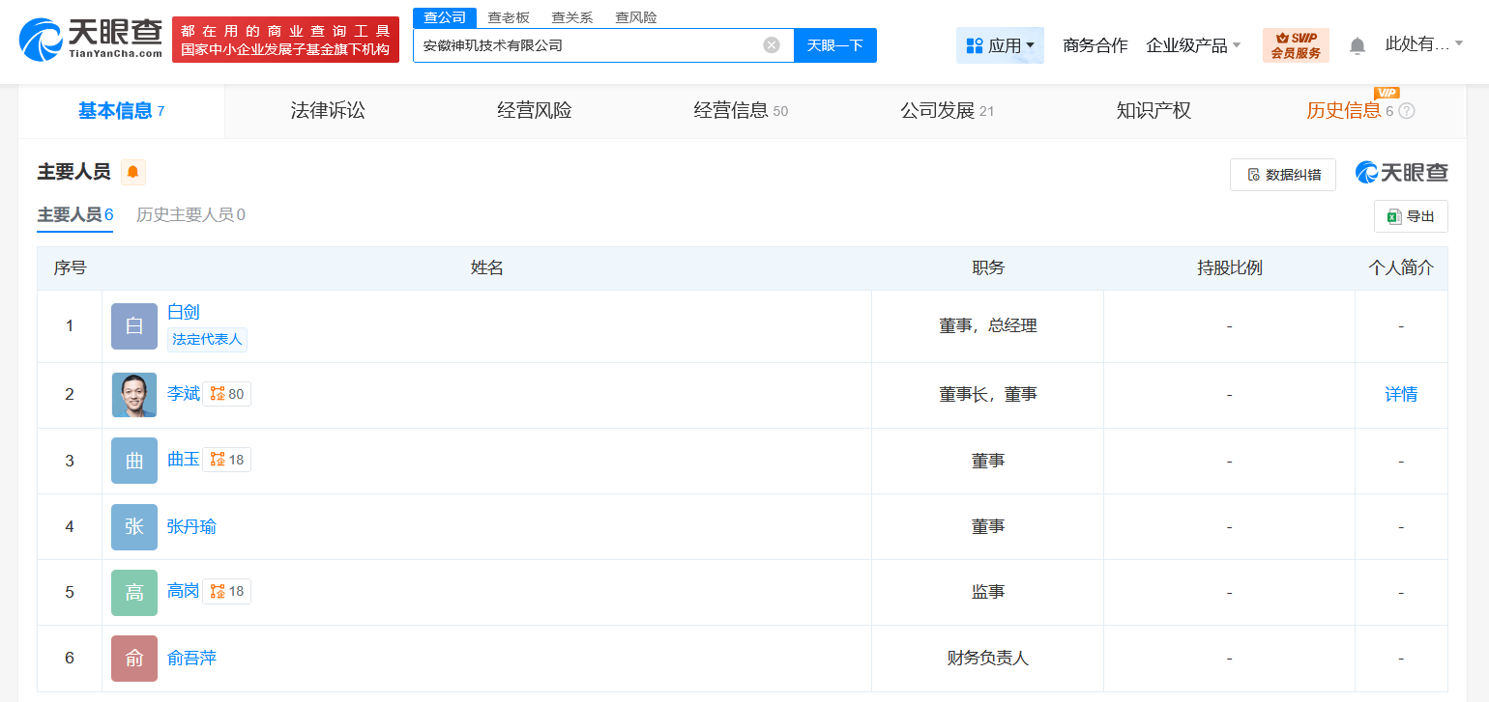Click the notification bell in header
Screen dimensions: 1489x702
(1358, 45)
